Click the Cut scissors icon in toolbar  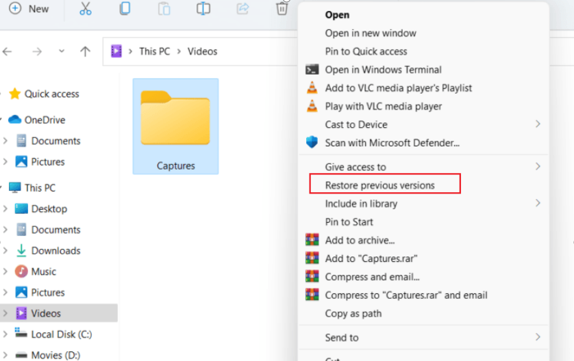[85, 9]
